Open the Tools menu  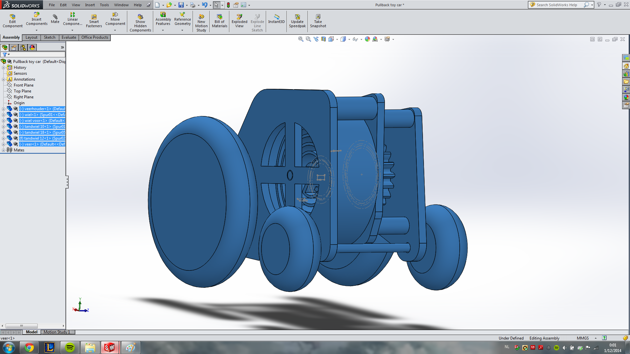(x=104, y=5)
